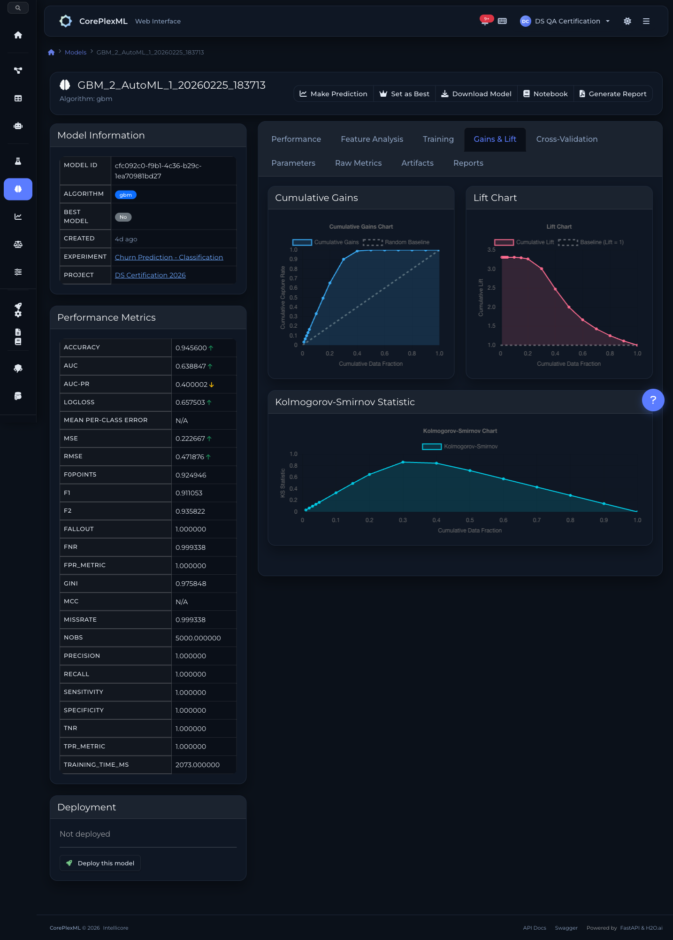673x940 pixels.
Task: Click the Set as Best button
Action: 404,94
